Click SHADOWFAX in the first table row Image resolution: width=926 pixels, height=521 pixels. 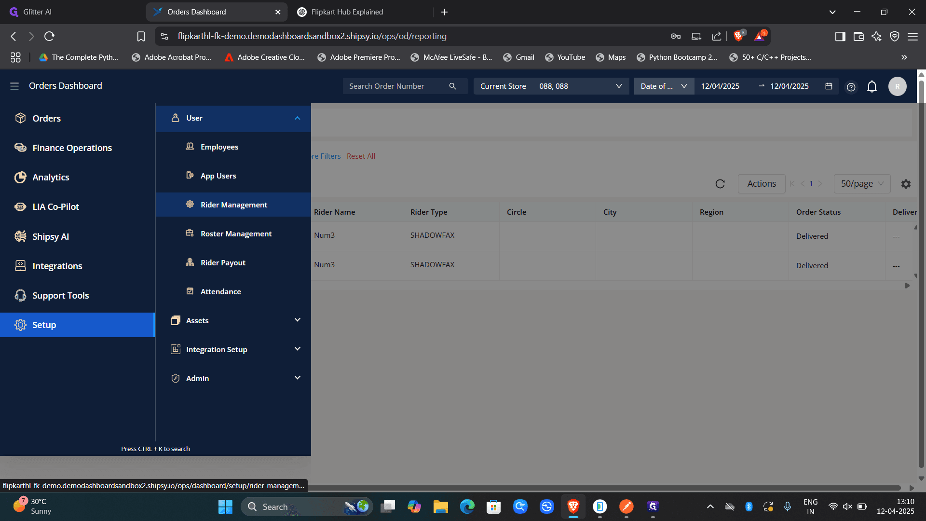pos(432,235)
